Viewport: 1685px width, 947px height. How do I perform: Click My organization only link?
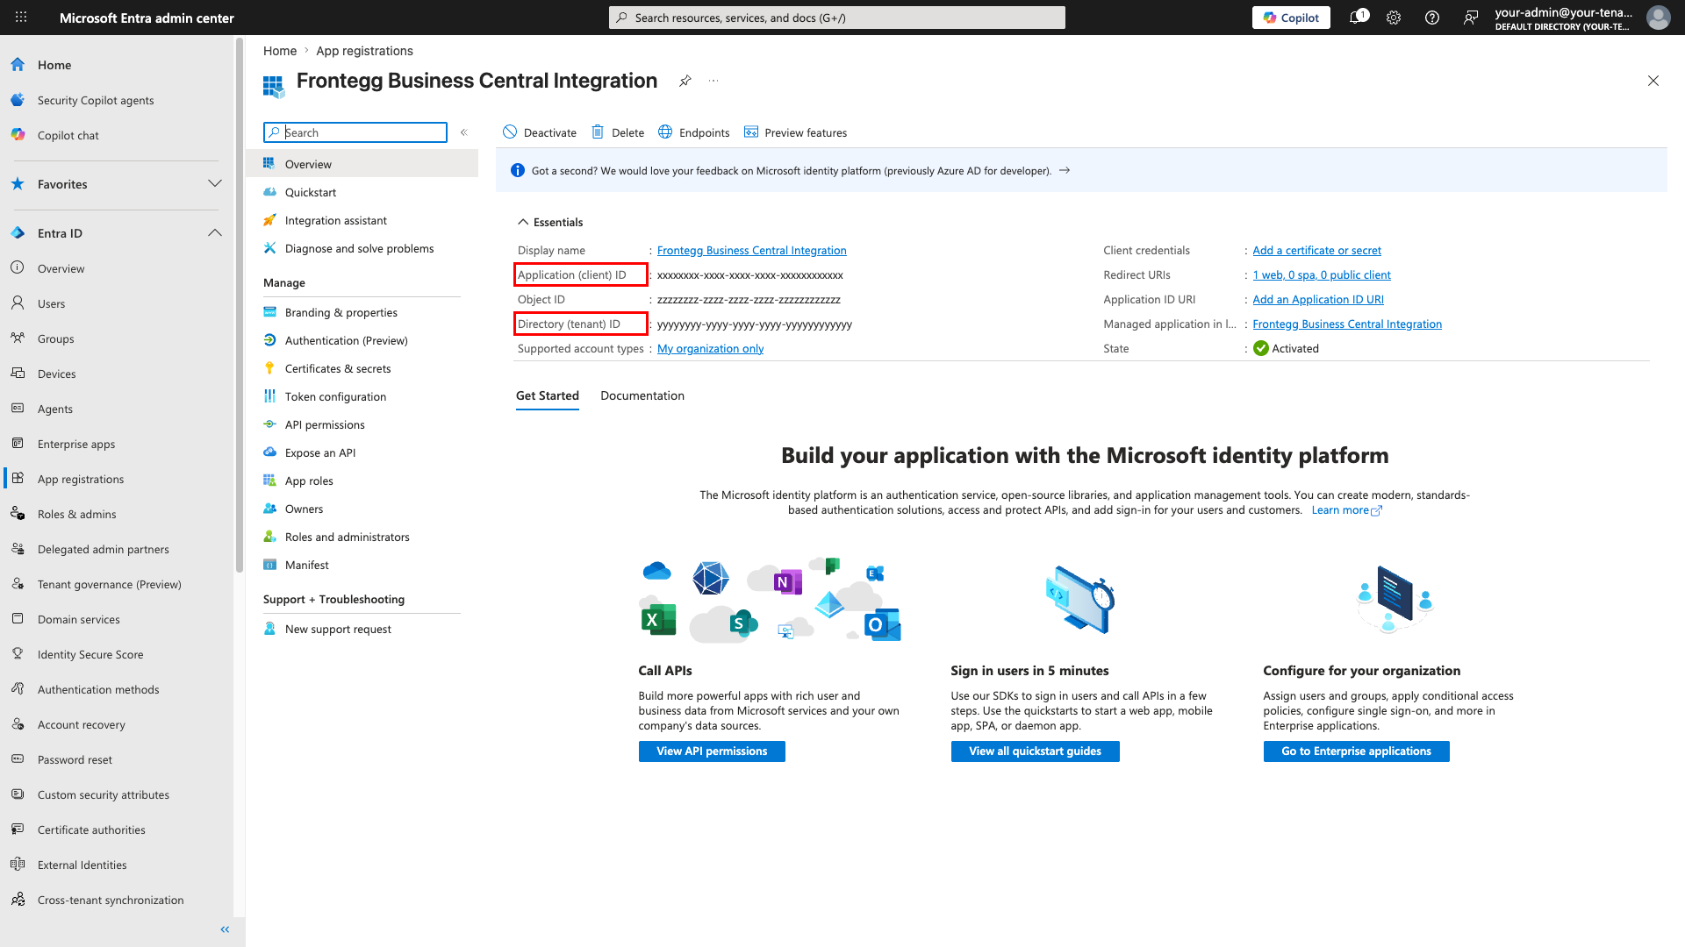(710, 348)
